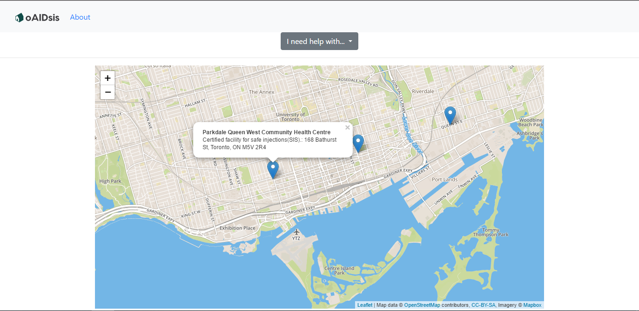
Task: Select the map marker below the popup
Action: click(273, 169)
